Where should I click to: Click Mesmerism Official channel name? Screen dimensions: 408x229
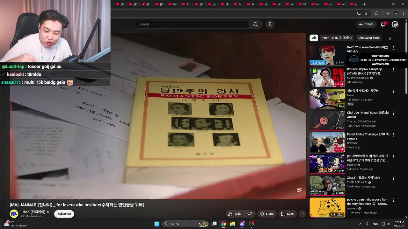coord(358,78)
